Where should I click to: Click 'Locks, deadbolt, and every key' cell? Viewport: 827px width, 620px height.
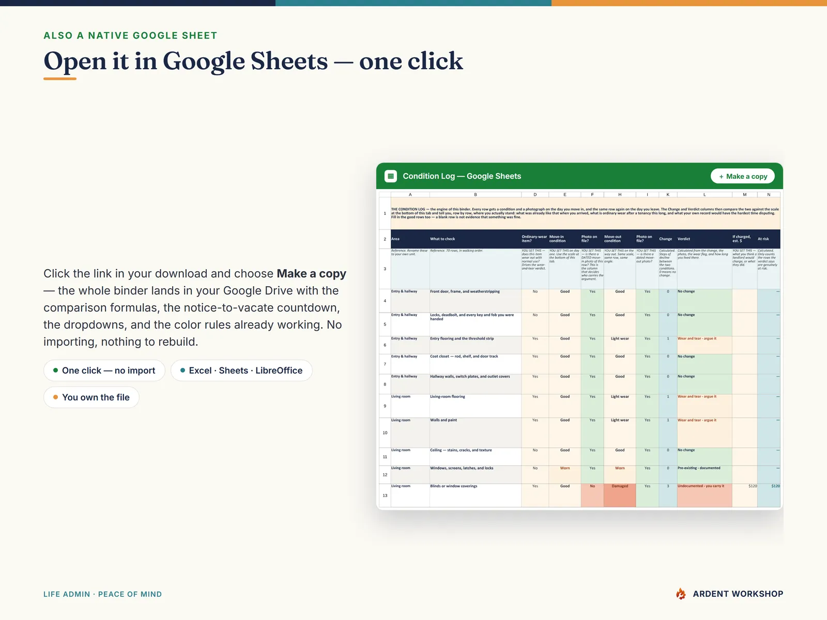475,324
